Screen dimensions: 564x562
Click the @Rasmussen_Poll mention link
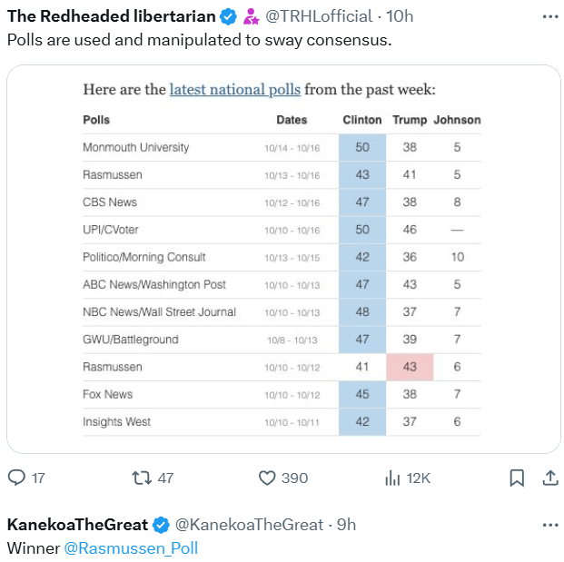(x=131, y=548)
